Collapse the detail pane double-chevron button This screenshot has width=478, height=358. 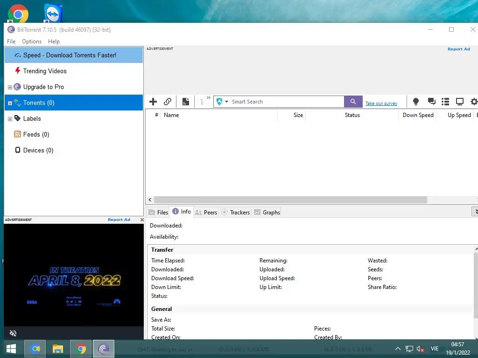click(475, 211)
